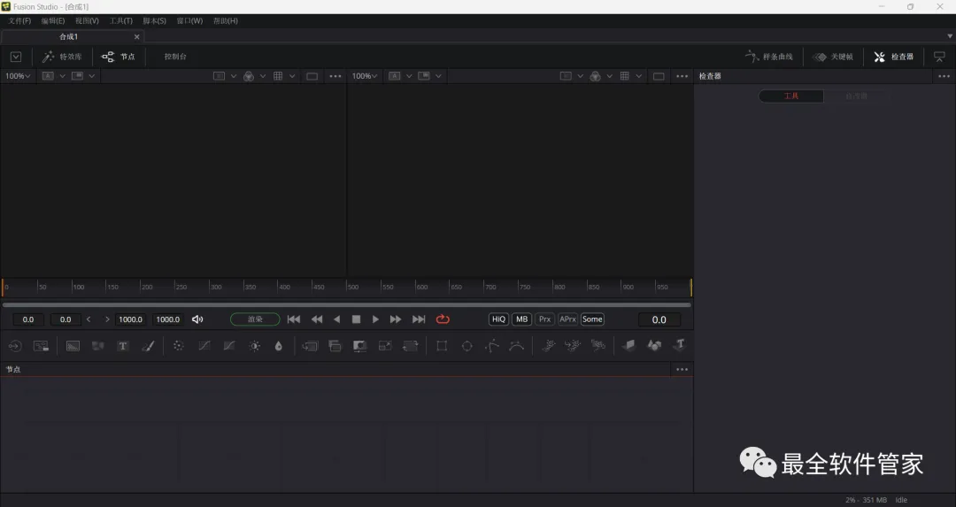Add a pMerge particle node
This screenshot has width=956, height=507.
(573, 346)
